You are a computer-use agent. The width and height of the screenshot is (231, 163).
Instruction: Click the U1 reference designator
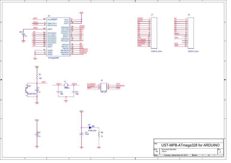tap(49, 16)
